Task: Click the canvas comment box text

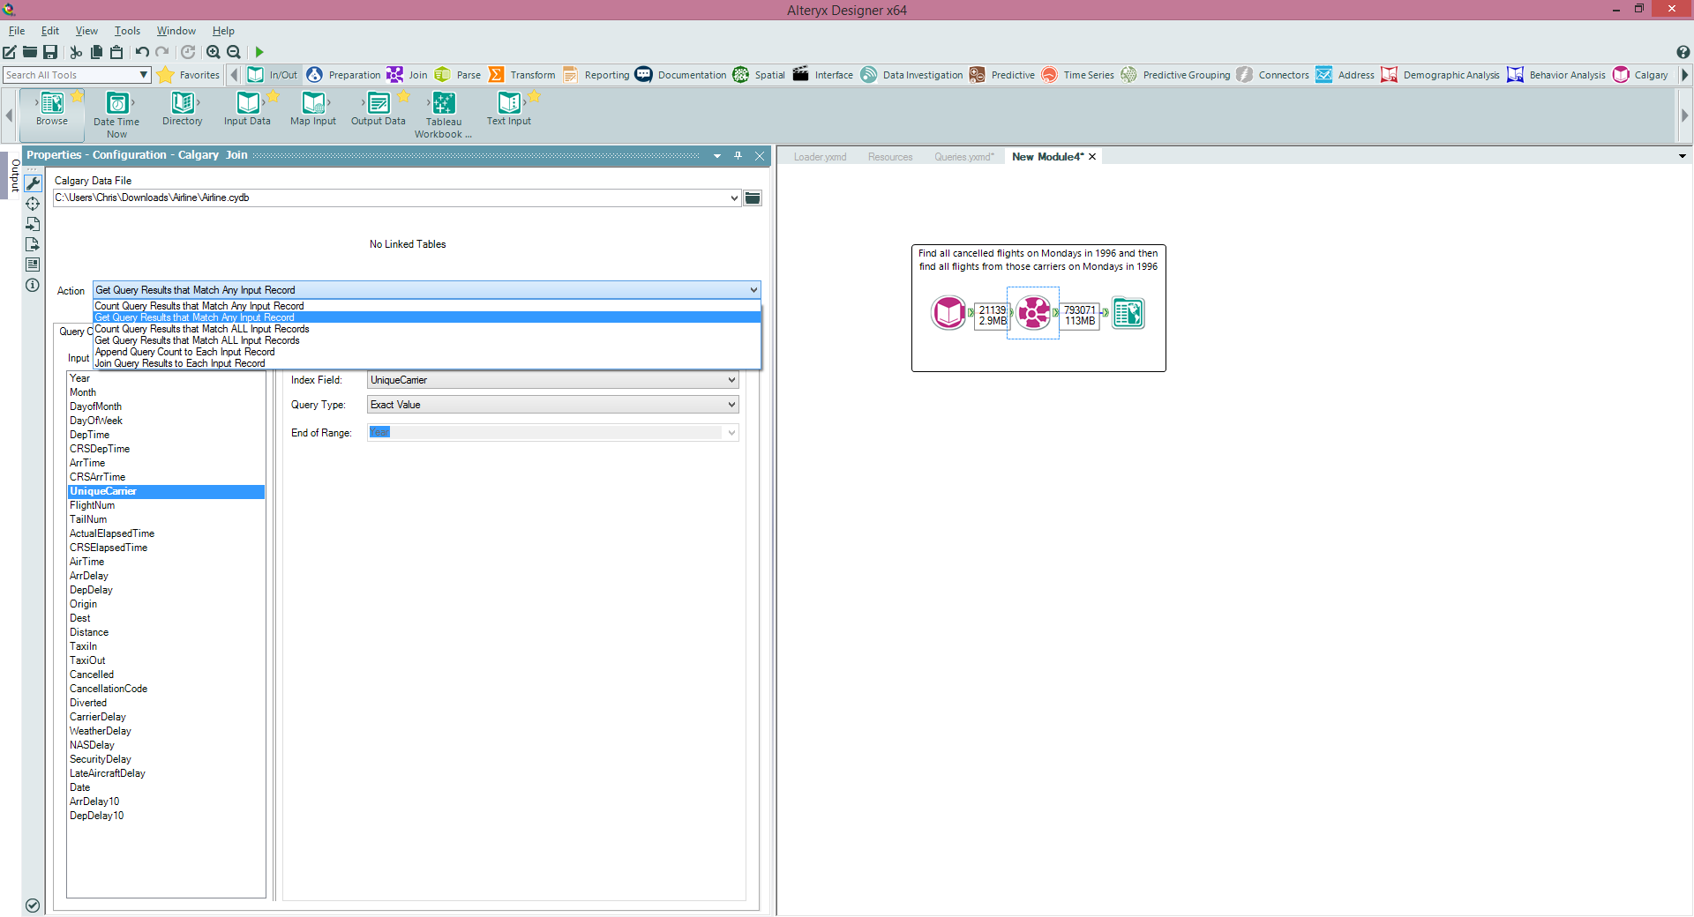Action: (1038, 260)
